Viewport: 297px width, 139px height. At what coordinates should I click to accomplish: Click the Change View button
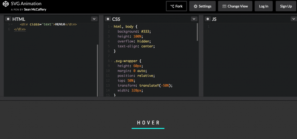click(235, 6)
